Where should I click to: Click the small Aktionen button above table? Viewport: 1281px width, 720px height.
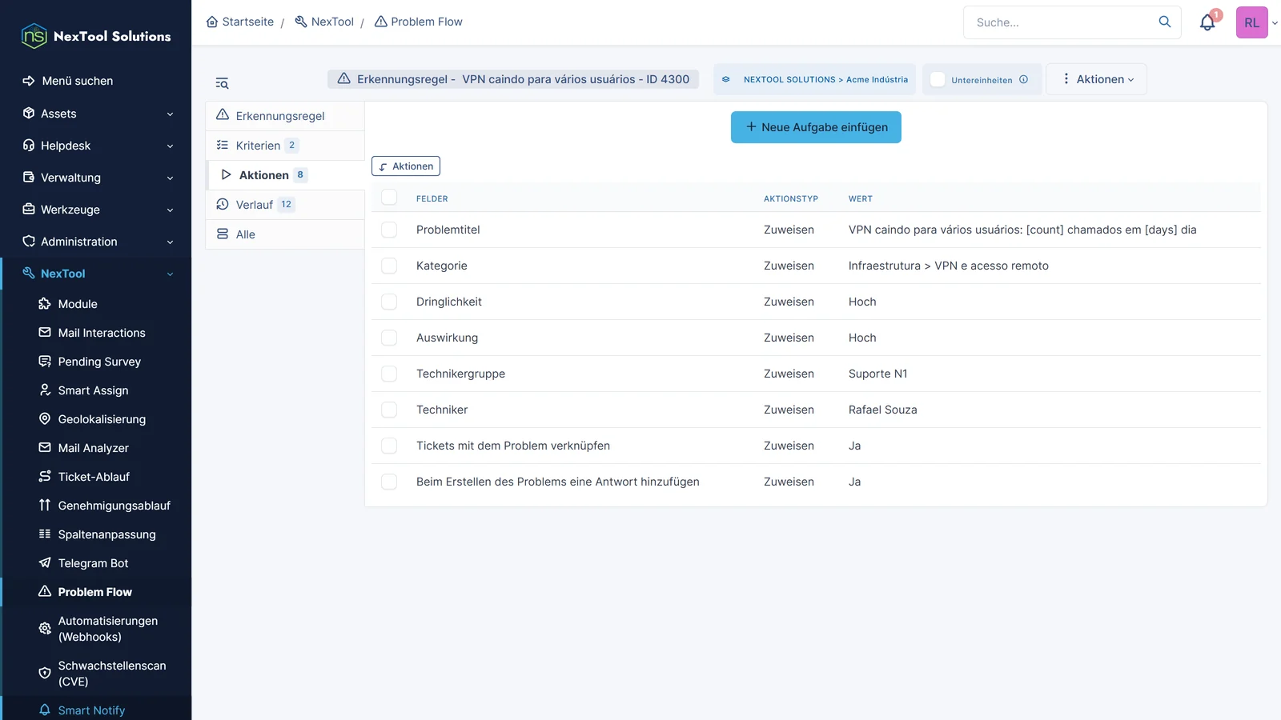coord(406,166)
